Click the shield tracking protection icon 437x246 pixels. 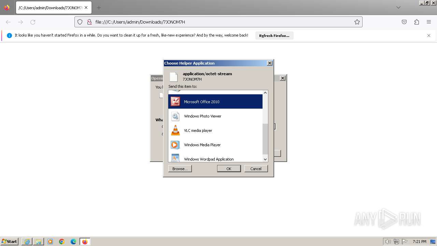click(80, 22)
